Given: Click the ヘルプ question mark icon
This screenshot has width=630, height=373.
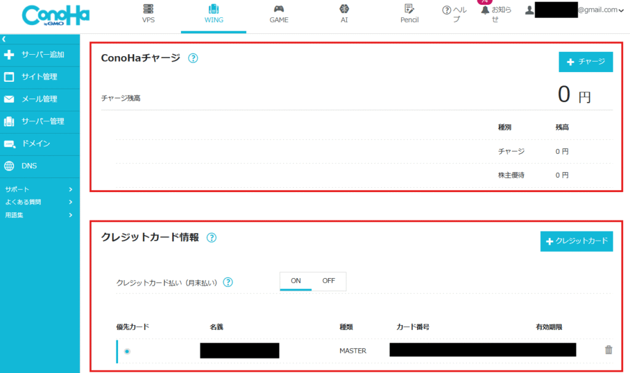Looking at the screenshot, I should (x=447, y=10).
